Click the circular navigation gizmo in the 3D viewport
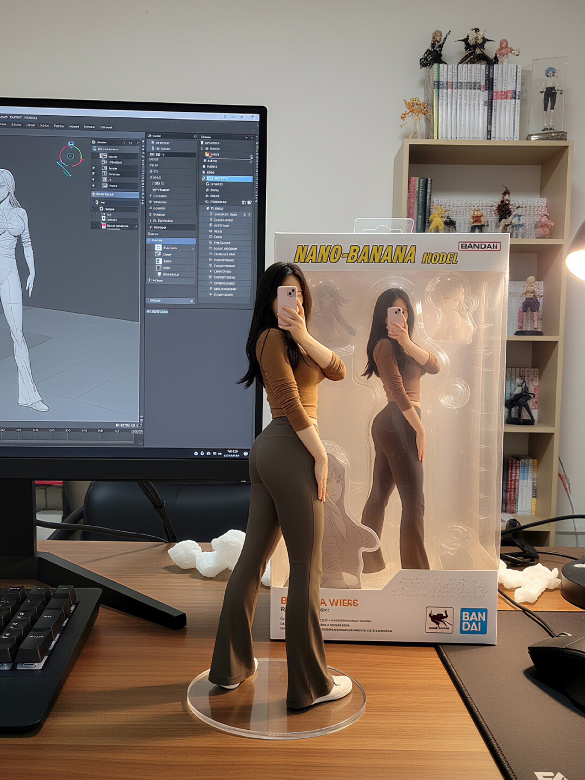This screenshot has width=585, height=780. click(70, 157)
